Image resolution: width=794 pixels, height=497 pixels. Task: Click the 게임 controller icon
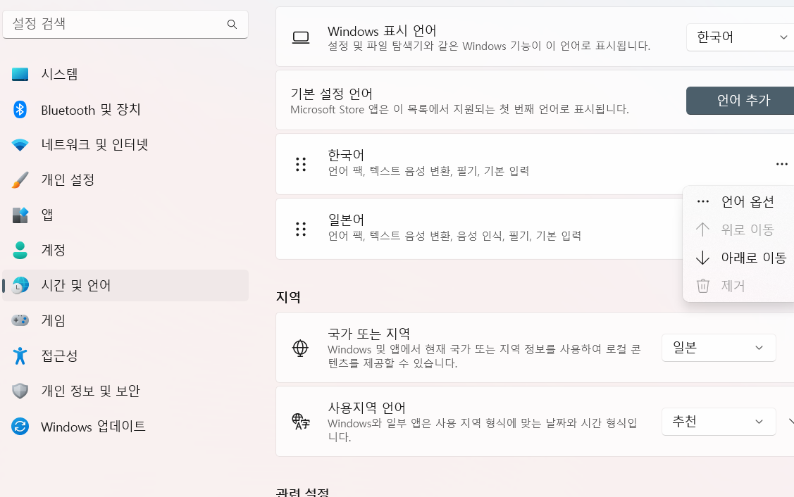point(20,320)
